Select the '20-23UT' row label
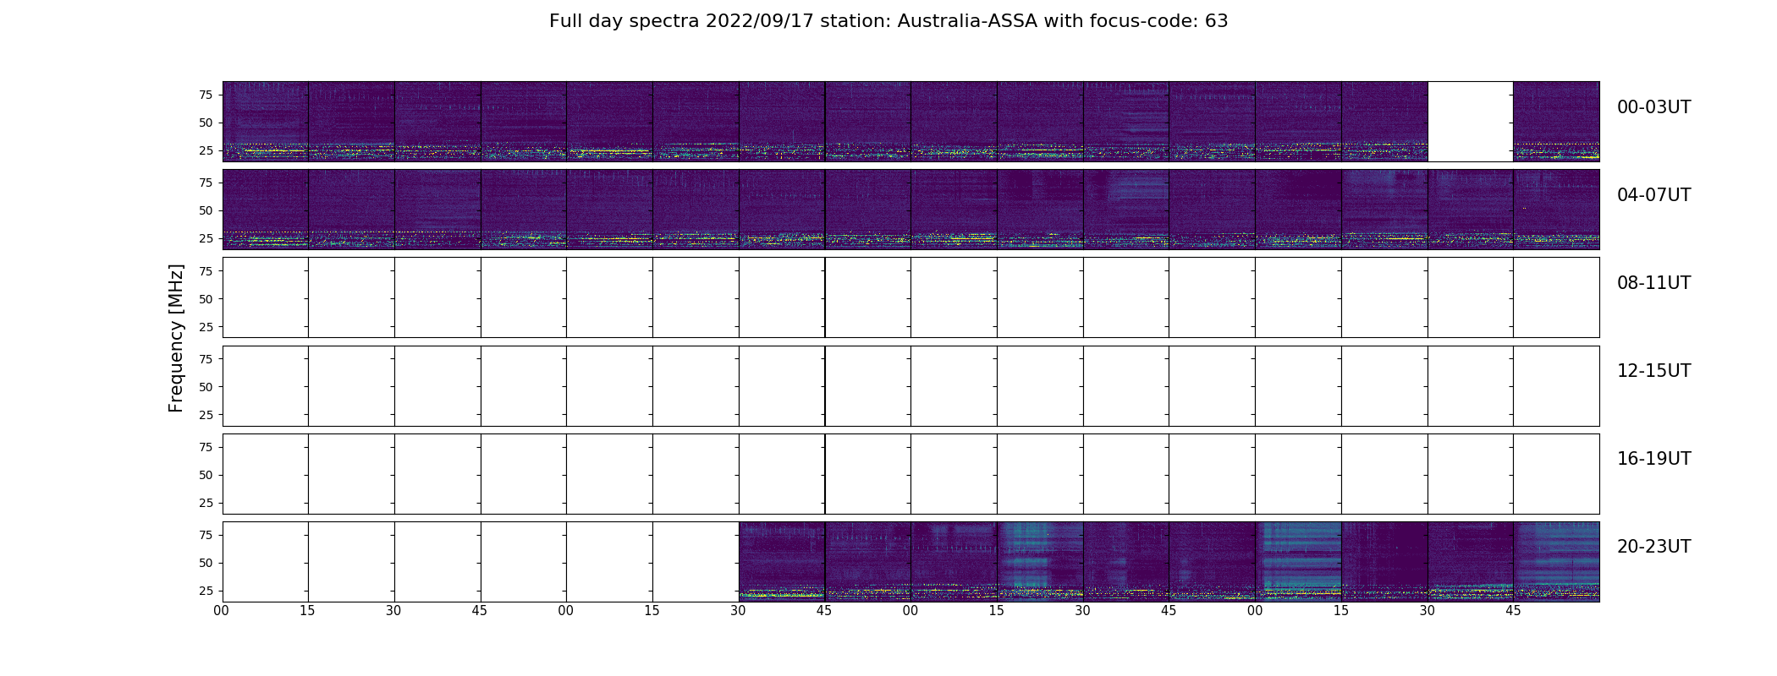The width and height of the screenshot is (1777, 676). pos(1653,547)
